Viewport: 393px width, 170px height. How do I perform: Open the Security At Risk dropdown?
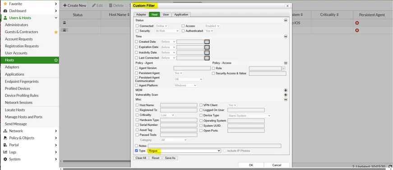[x=167, y=31]
